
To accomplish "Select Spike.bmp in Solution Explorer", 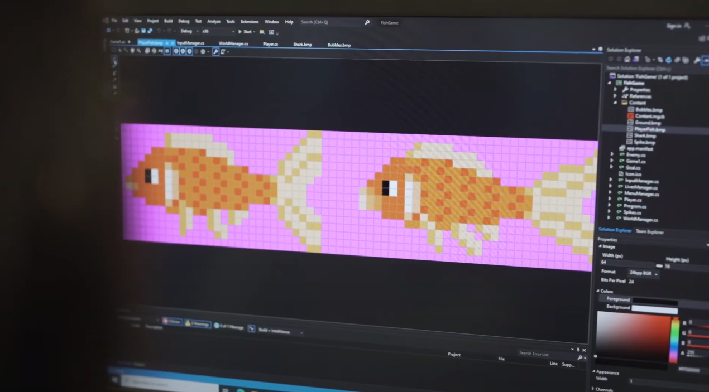I will (x=644, y=142).
